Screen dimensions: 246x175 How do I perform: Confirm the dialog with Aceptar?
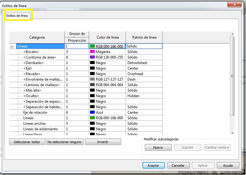pos(153,165)
